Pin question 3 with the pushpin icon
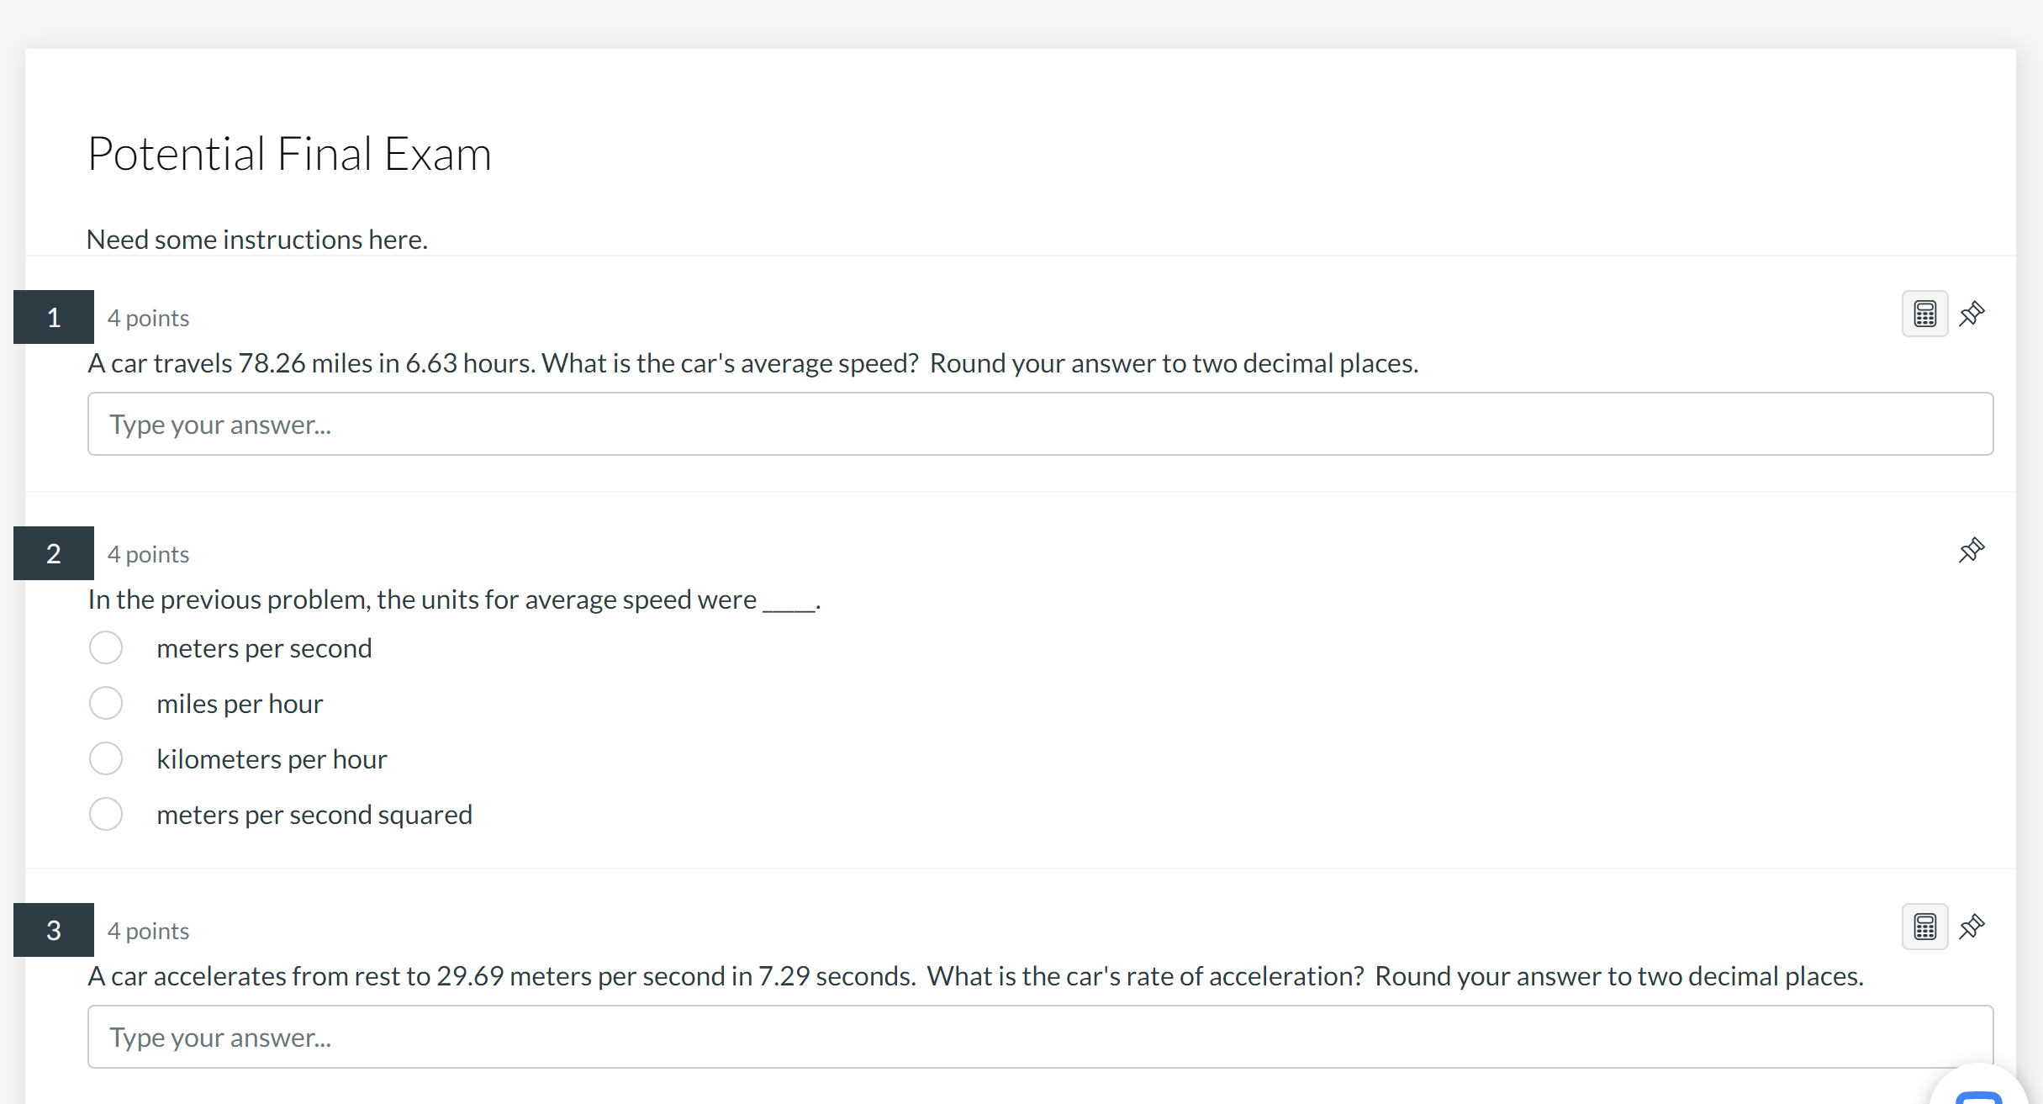Viewport: 2043px width, 1104px height. tap(1972, 927)
